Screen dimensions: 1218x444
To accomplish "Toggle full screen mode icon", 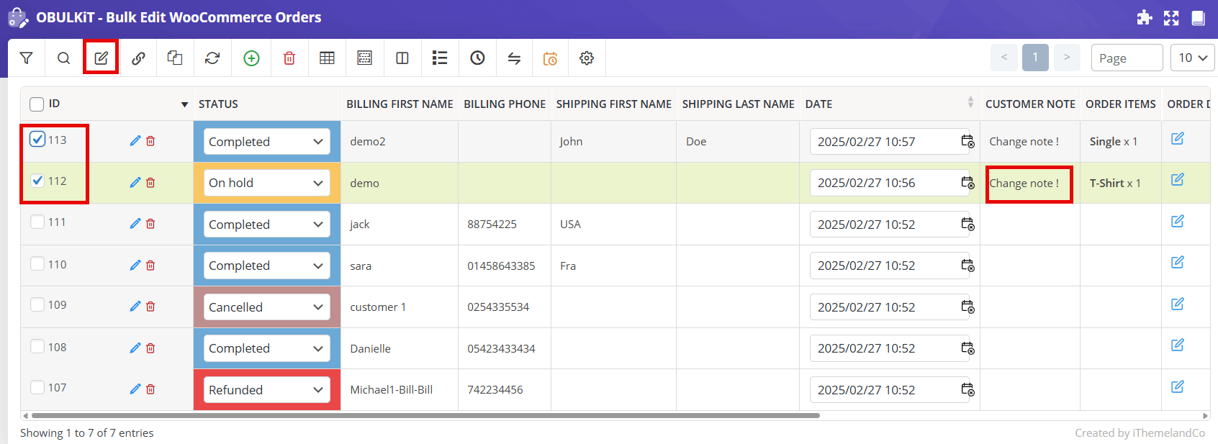I will [1171, 18].
